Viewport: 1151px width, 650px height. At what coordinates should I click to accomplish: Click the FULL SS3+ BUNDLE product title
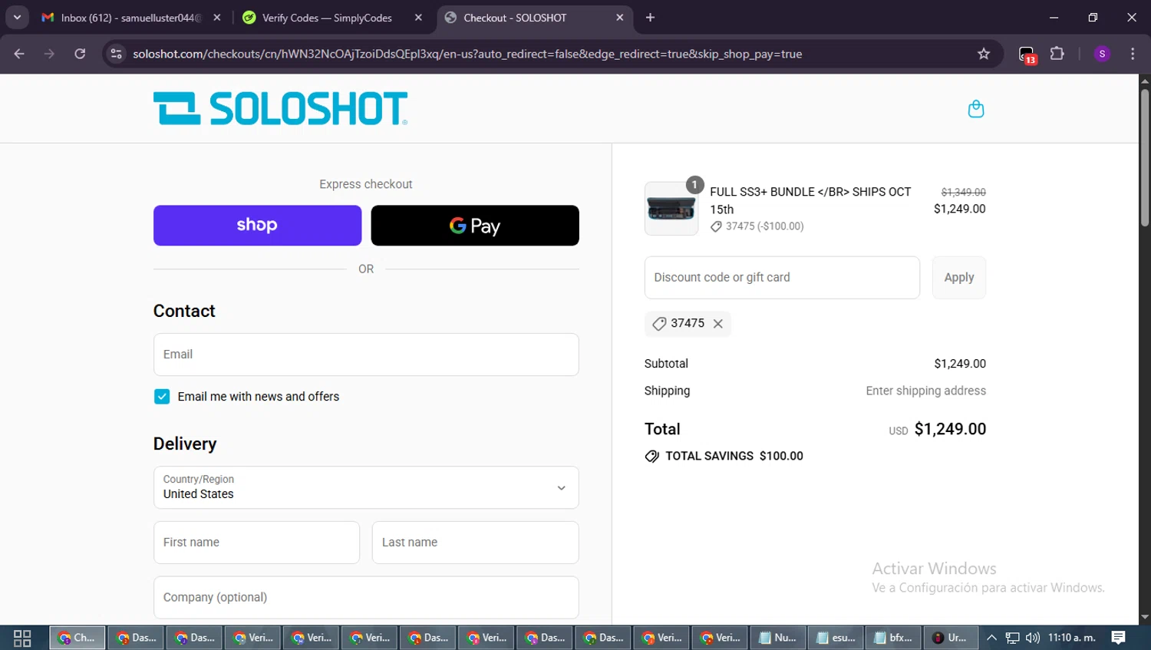click(x=810, y=200)
